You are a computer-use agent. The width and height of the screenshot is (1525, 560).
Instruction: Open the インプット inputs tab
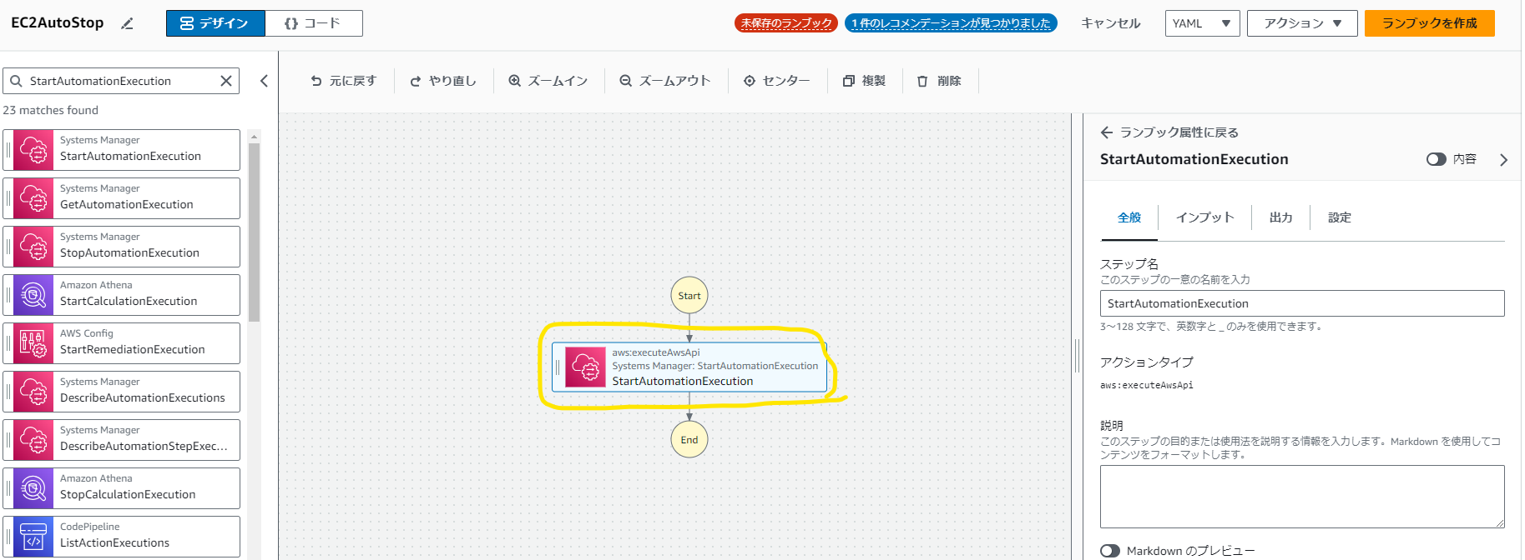point(1204,217)
